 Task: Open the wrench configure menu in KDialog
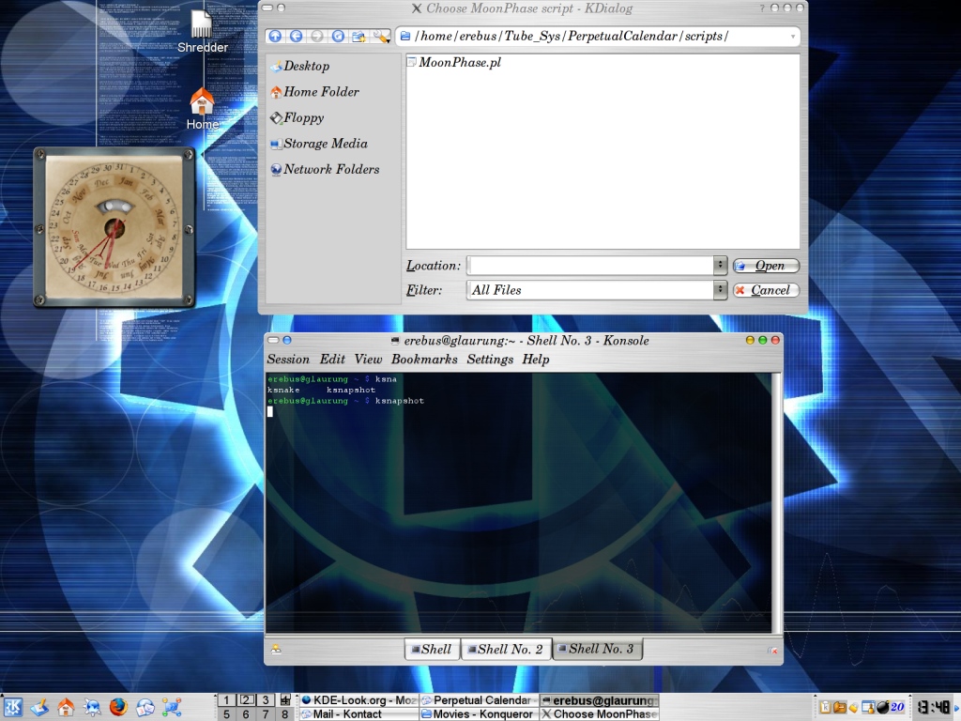(380, 37)
